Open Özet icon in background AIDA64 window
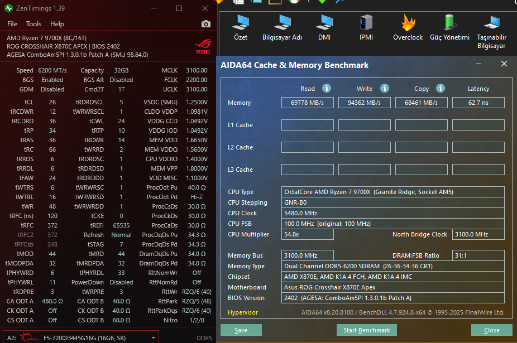Screen dimensions: 517x343 241,23
